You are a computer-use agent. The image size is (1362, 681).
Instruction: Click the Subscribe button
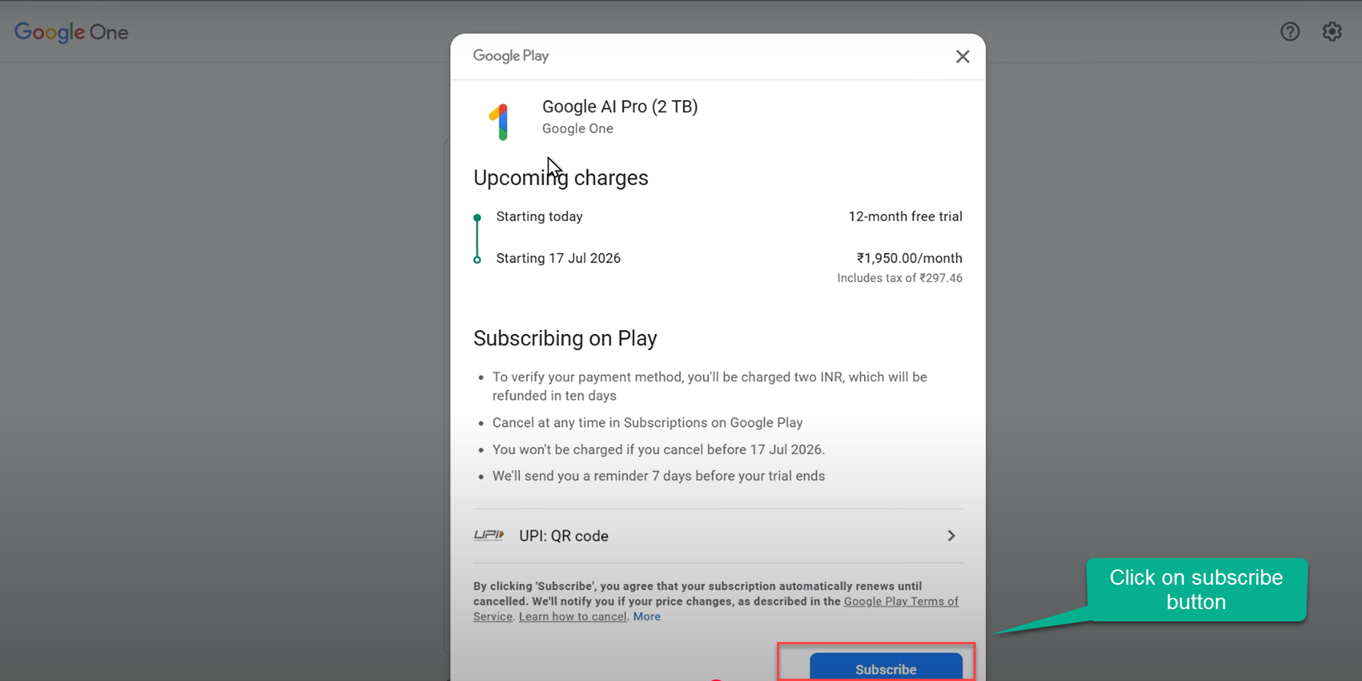886,667
